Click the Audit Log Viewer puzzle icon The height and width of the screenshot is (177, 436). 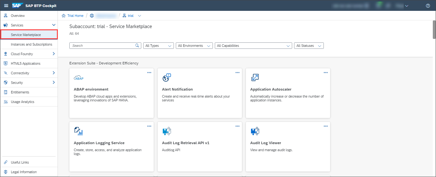pos(255,131)
